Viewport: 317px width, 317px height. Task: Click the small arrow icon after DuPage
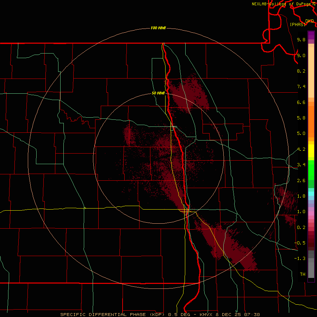click(x=314, y=4)
